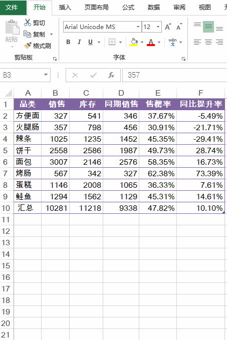Toggle Bold formatting

coord(68,42)
